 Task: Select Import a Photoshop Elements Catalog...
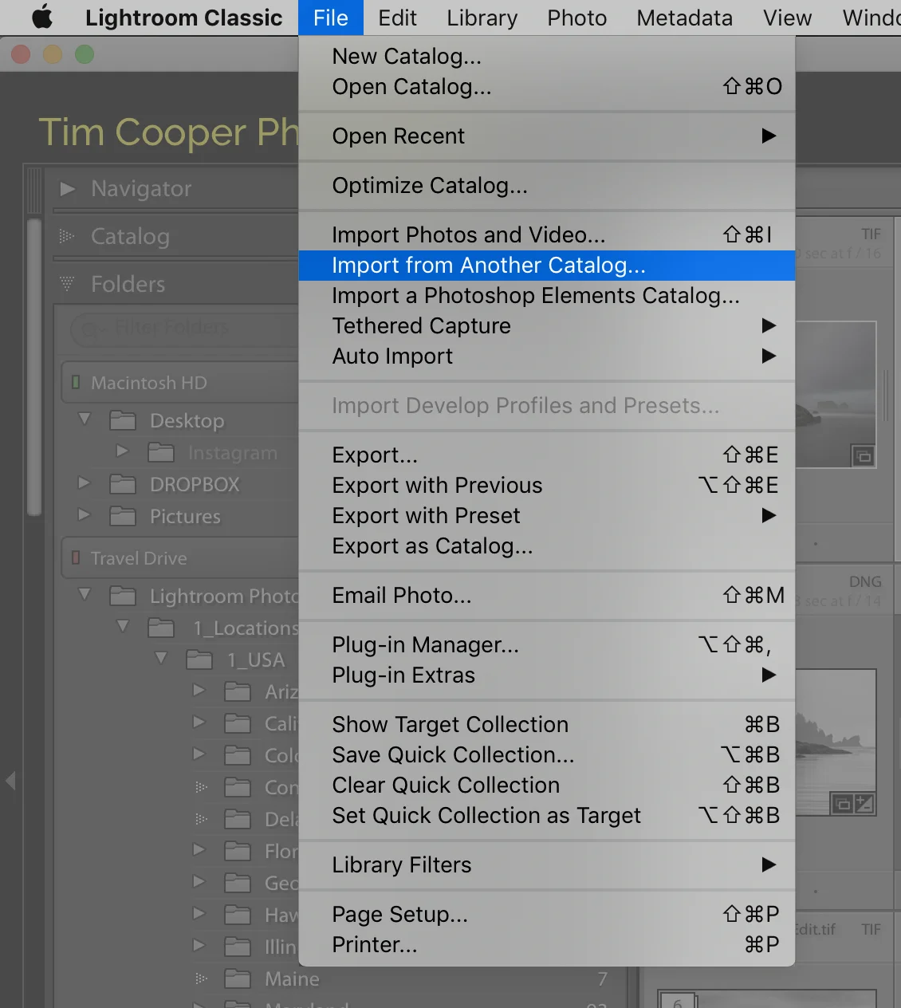(x=547, y=296)
